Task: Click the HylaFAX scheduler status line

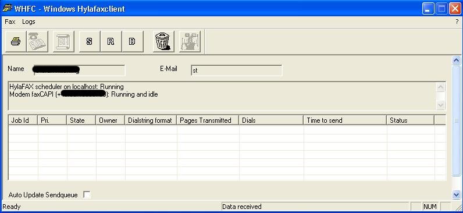Action: pyautogui.click(x=66, y=87)
